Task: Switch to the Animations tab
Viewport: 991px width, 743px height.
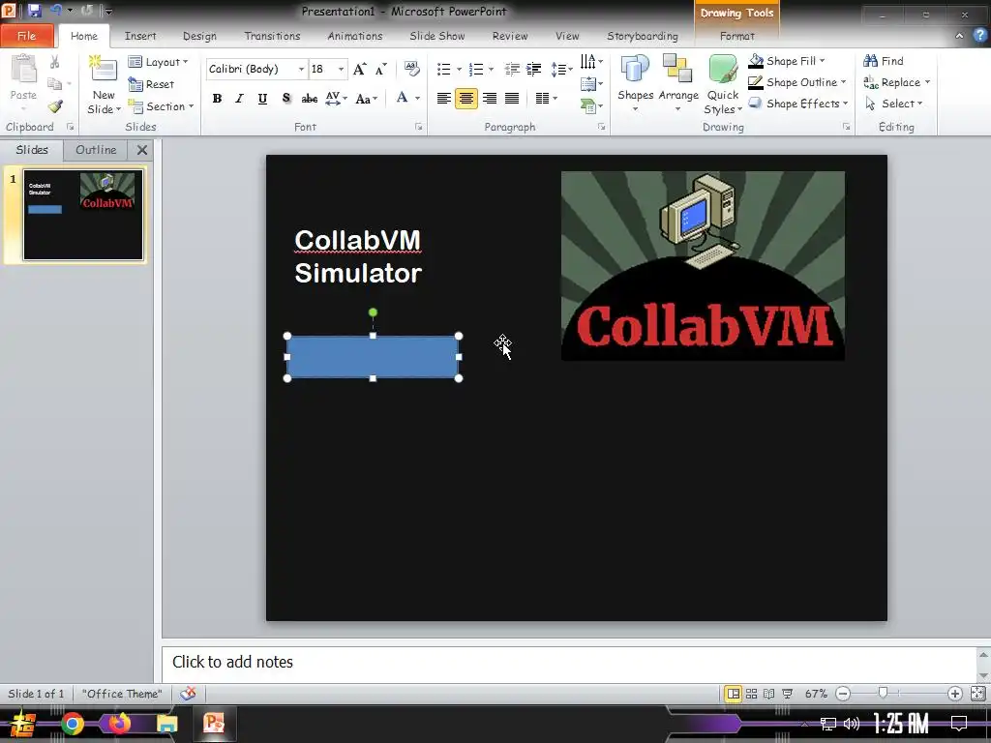Action: (354, 36)
